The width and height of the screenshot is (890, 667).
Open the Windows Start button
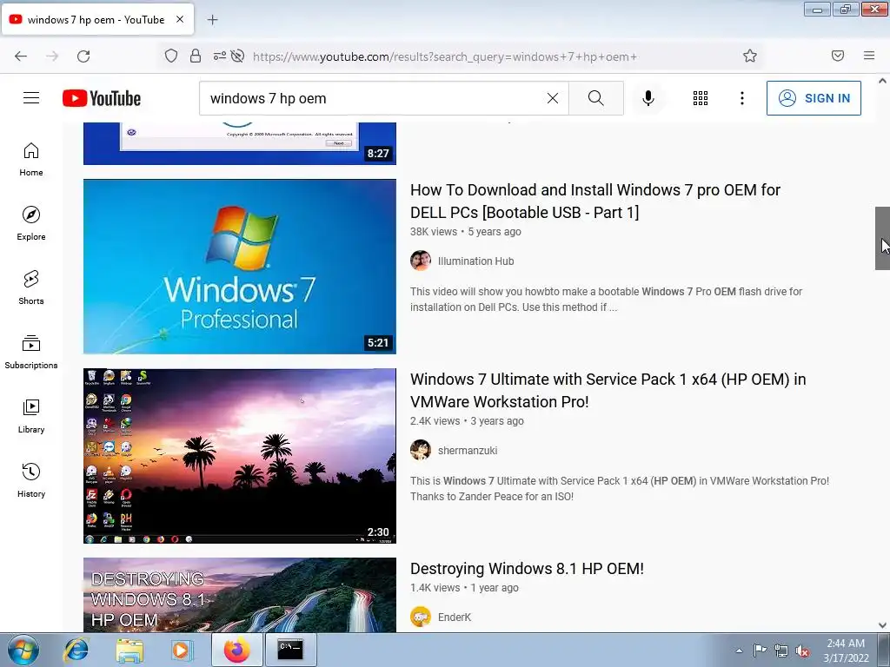pos(23,650)
